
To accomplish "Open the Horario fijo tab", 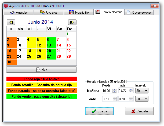I will (79, 12).
